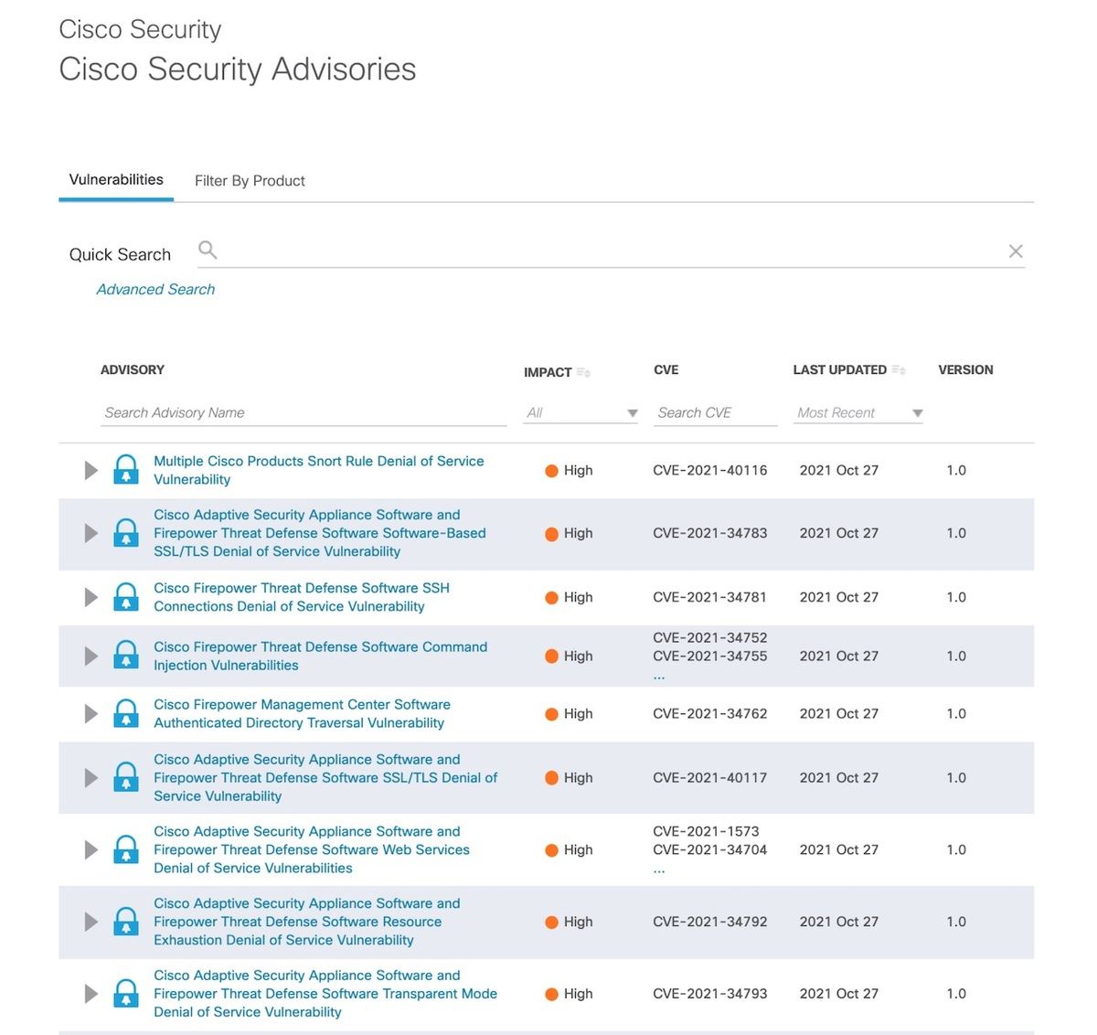Click the CVE-2021-34781 cell
Screen dimensions: 1097x1035
coord(710,597)
